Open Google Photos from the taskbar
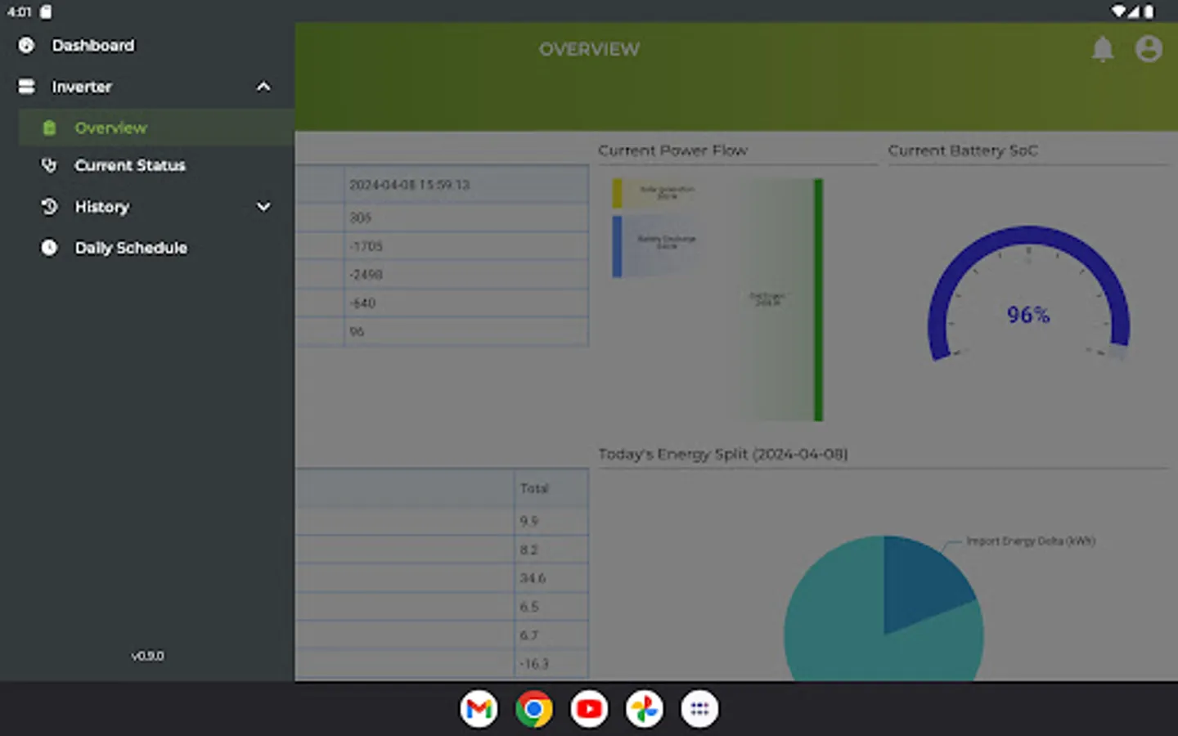This screenshot has height=736, width=1178. click(645, 709)
